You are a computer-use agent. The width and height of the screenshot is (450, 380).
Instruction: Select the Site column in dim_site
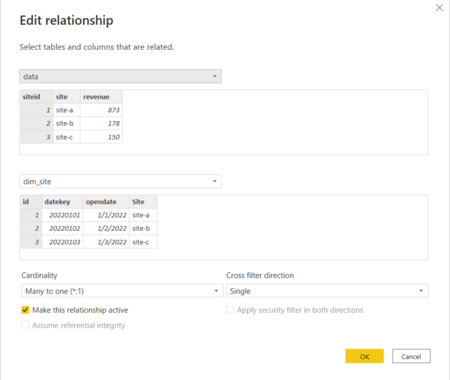click(138, 201)
